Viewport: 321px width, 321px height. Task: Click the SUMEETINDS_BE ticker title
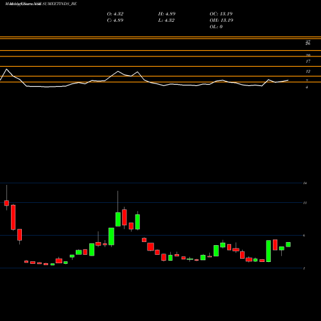pos(60,4)
